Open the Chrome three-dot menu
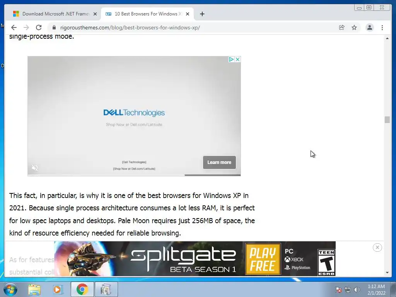The height and width of the screenshot is (297, 396). [382, 27]
